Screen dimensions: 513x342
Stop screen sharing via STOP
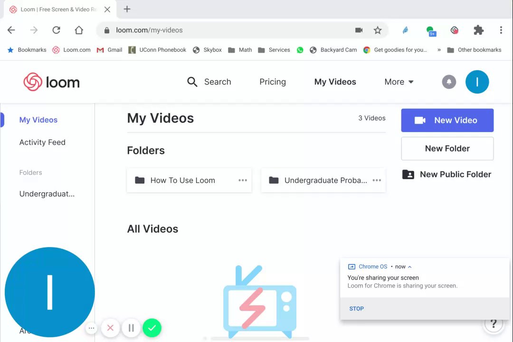356,309
